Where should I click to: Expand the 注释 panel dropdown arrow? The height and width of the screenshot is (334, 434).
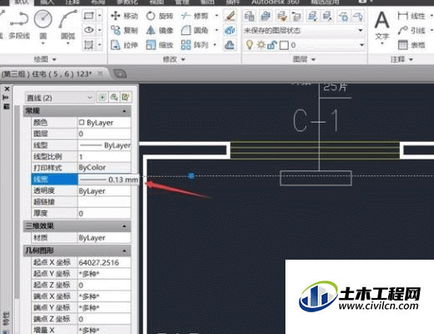coord(411,59)
